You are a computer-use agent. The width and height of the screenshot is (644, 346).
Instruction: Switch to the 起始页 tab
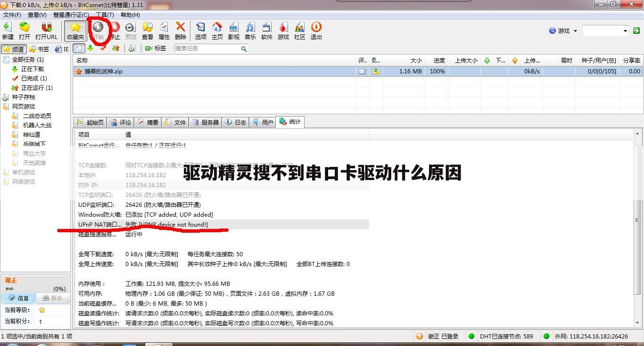point(91,122)
